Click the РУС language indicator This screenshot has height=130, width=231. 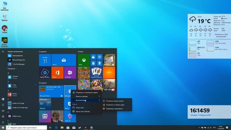(x=214, y=128)
